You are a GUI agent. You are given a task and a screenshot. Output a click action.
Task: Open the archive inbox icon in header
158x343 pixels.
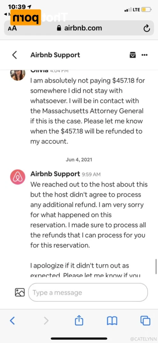133,55
